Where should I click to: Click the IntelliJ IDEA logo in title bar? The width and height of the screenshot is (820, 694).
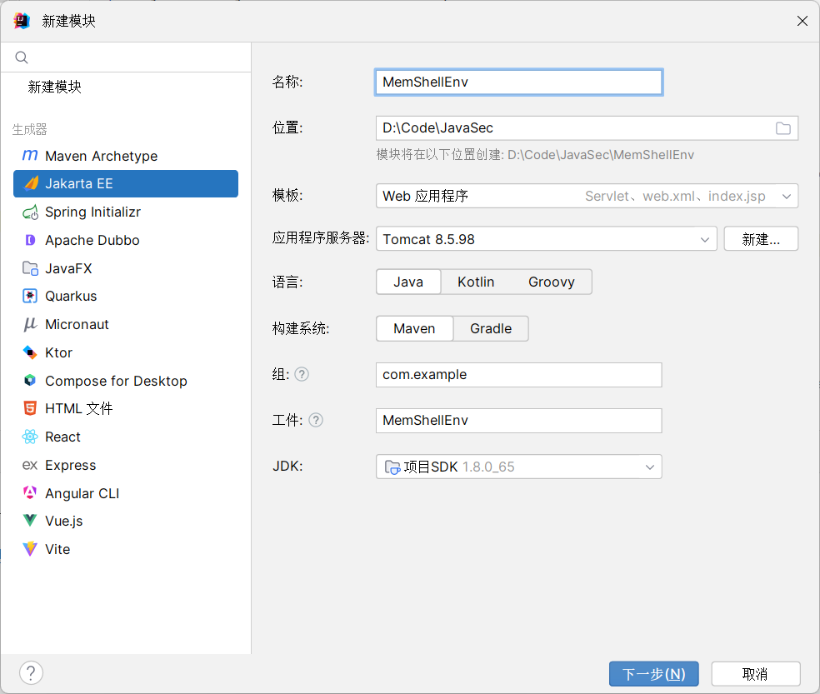tap(22, 21)
